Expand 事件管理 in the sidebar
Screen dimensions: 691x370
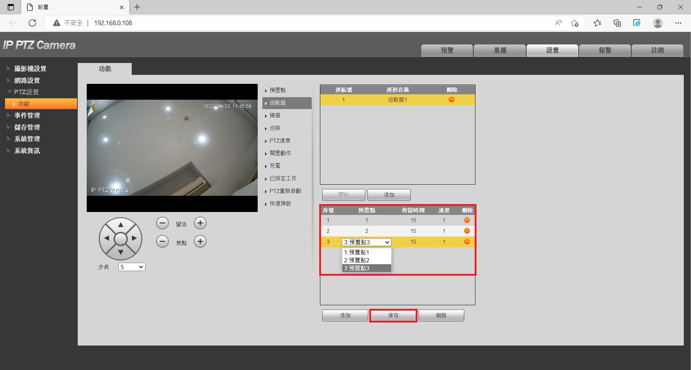(x=27, y=116)
